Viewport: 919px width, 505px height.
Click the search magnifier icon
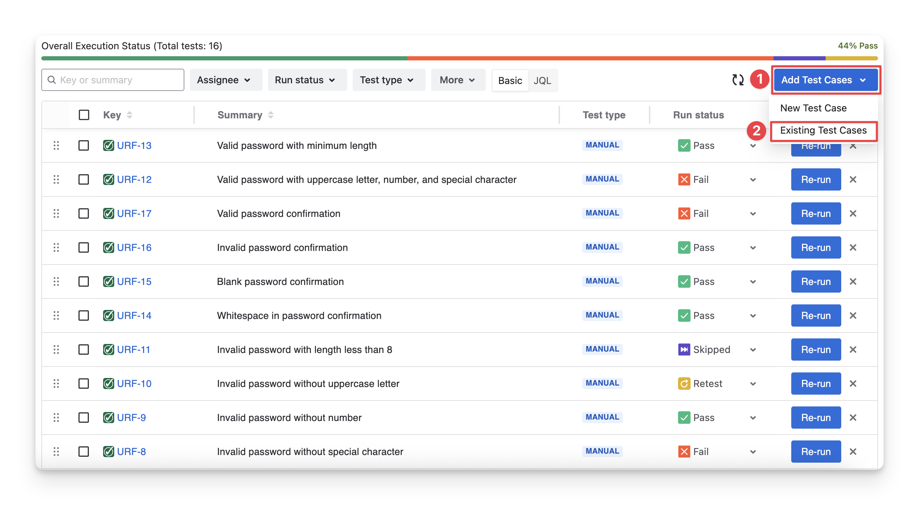52,80
